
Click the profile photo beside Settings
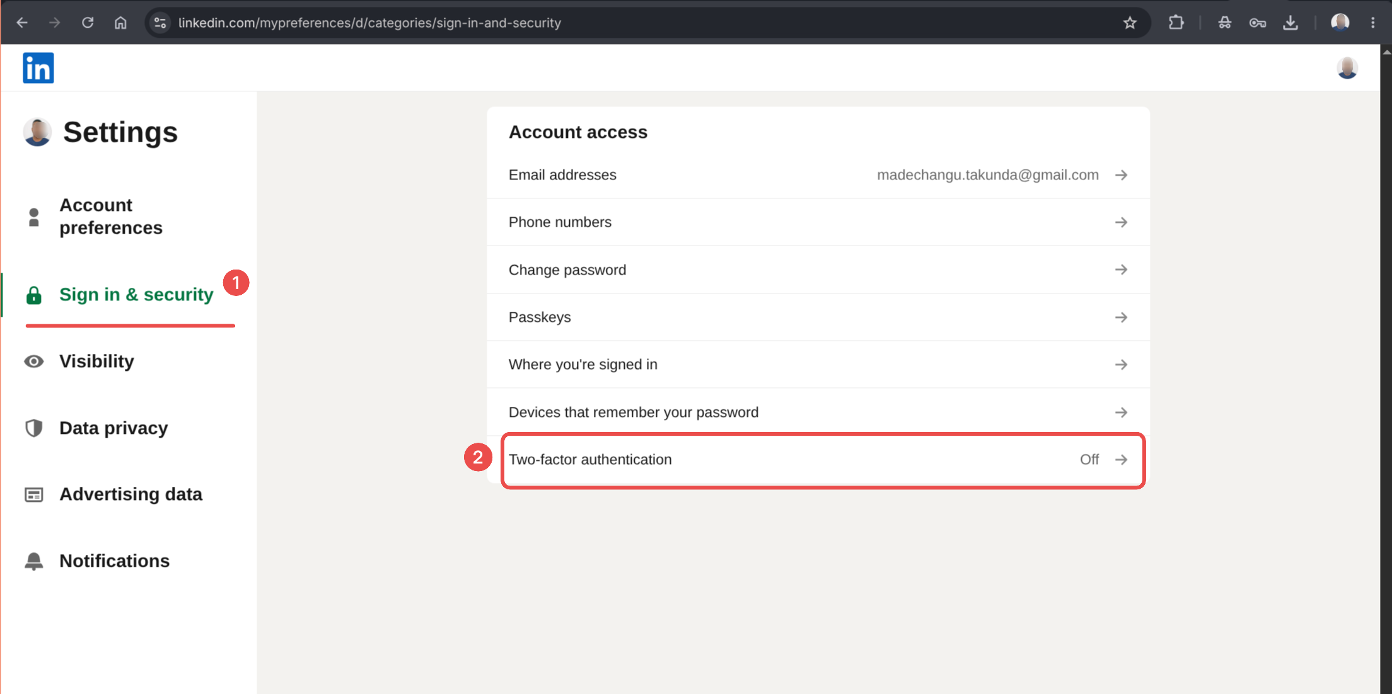[x=37, y=132]
